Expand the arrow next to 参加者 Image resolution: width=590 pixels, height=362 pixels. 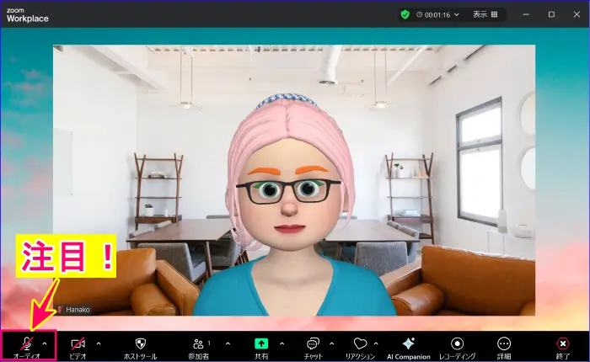pyautogui.click(x=228, y=343)
